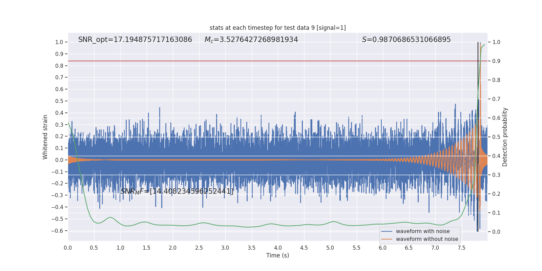This screenshot has width=542, height=271.
Task: Click the left axis tick label −0.4
Action: tap(57, 207)
